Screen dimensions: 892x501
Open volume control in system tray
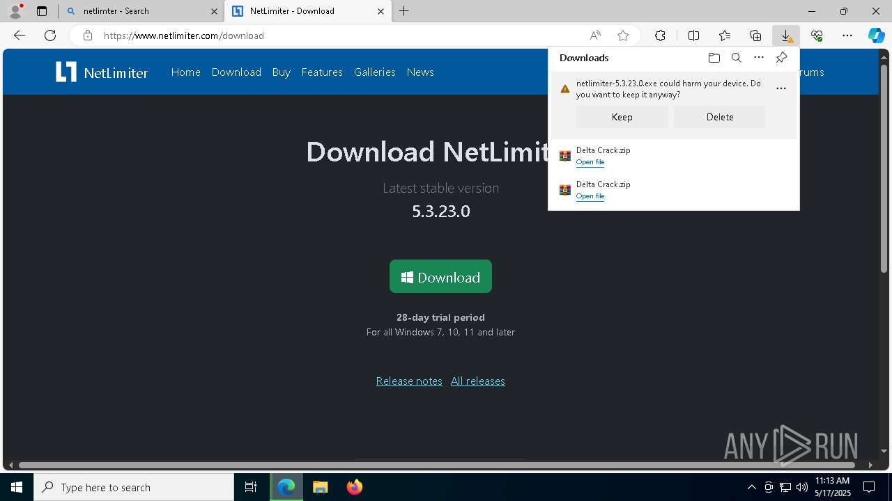click(801, 487)
